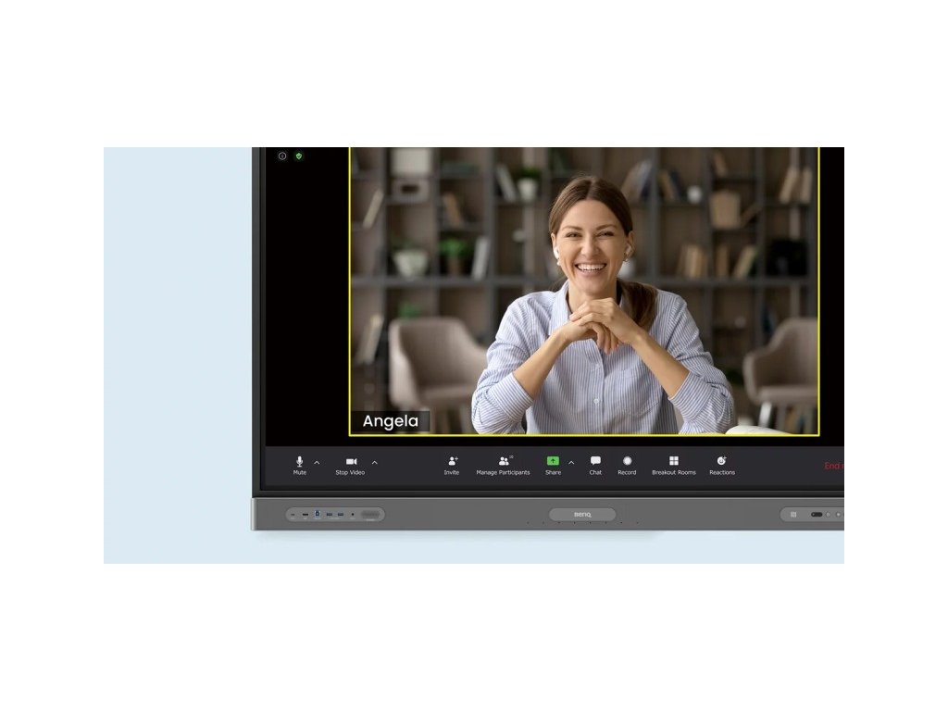This screenshot has height=711, width=948.
Task: Open the Chat panel
Action: click(595, 466)
